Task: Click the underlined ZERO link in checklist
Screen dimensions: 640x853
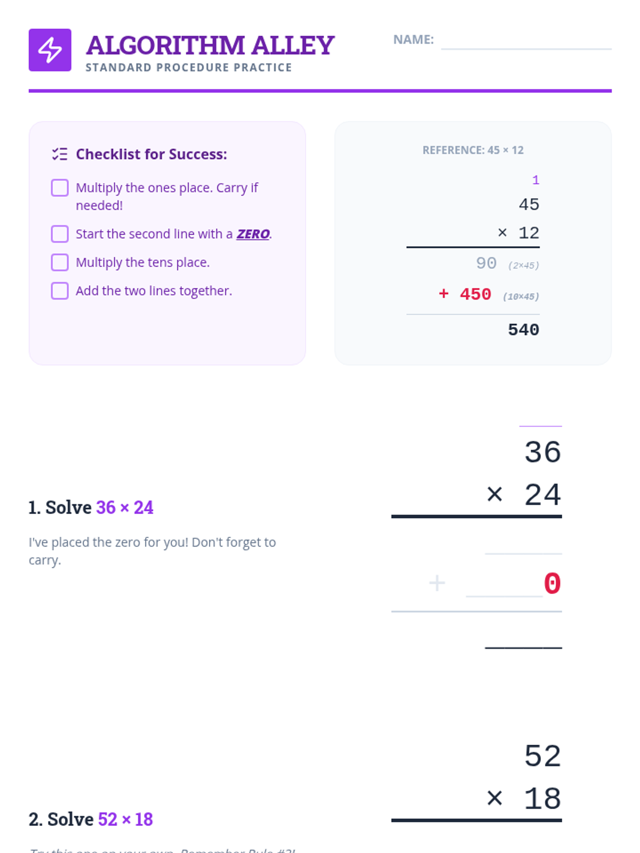Action: point(253,234)
